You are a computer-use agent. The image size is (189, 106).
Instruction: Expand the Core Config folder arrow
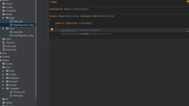3,74
